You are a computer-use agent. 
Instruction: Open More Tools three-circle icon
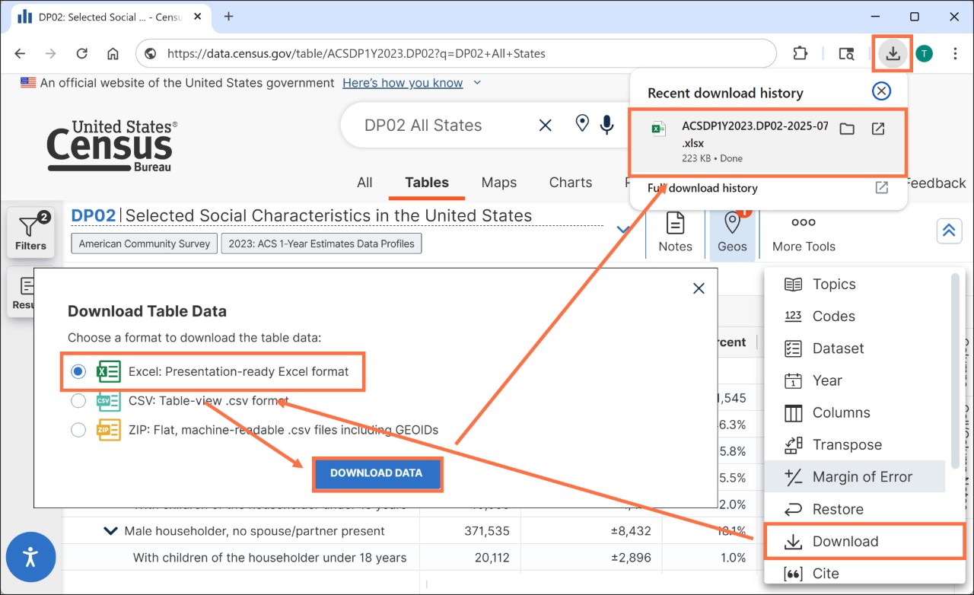[x=804, y=233]
